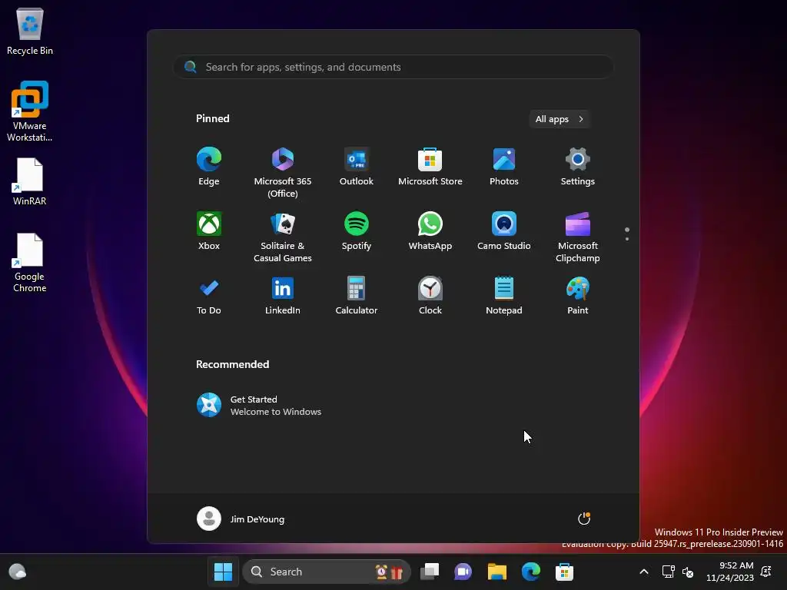The height and width of the screenshot is (590, 787).
Task: Open the Get Started recommended item
Action: pyautogui.click(x=259, y=406)
